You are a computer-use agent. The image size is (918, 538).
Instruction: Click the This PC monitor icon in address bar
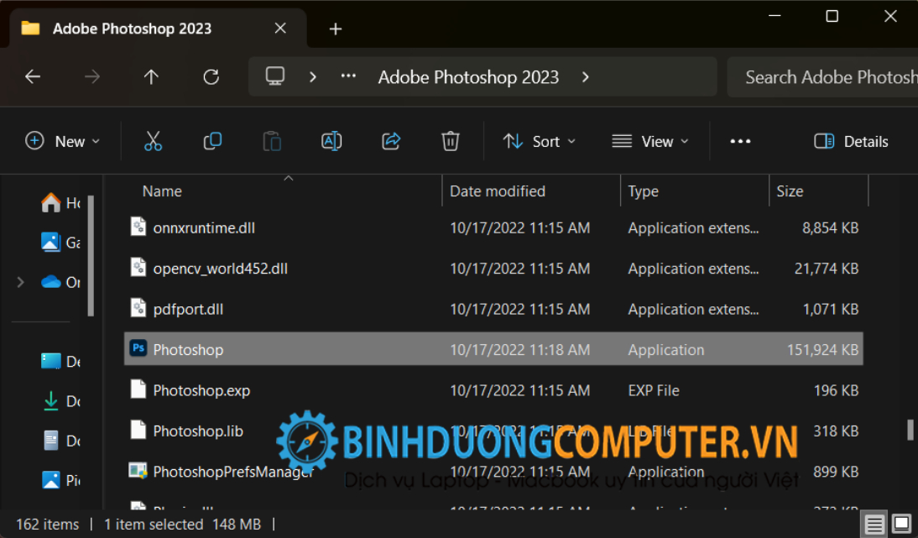coord(274,76)
